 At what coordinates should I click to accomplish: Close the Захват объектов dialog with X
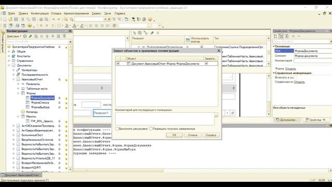click(x=219, y=51)
